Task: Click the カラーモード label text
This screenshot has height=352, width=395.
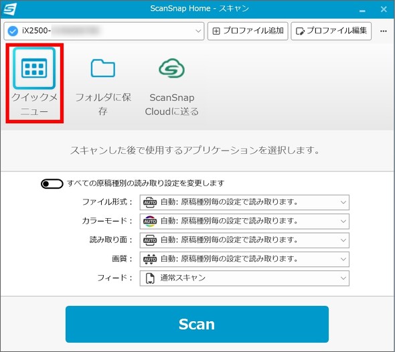Action: (107, 221)
